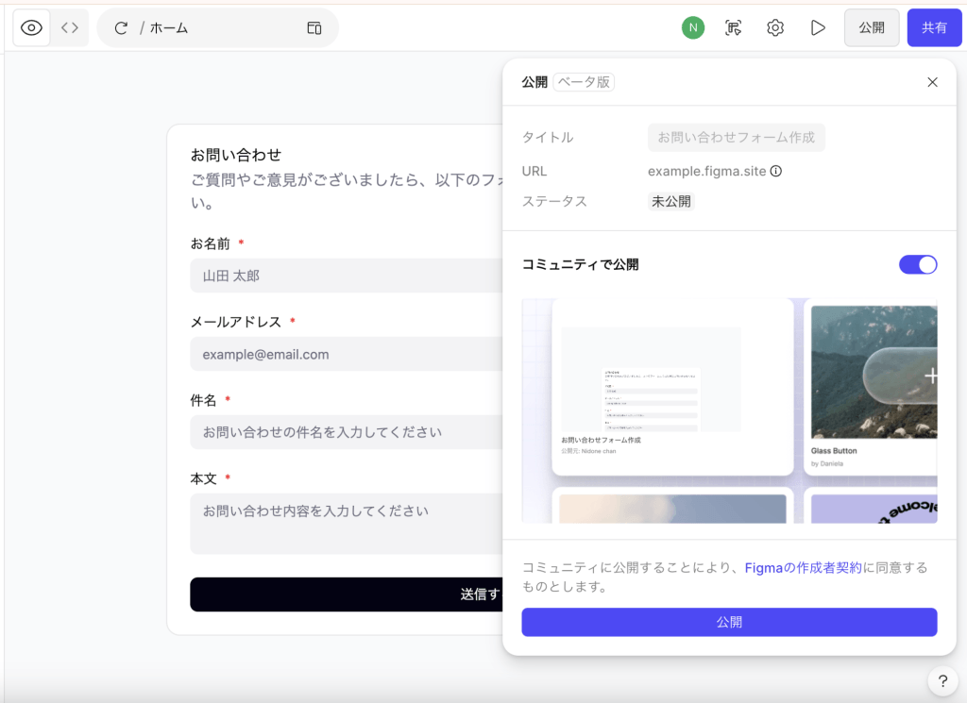This screenshot has height=703, width=967.
Task: Click the page reload icon
Action: point(121,28)
